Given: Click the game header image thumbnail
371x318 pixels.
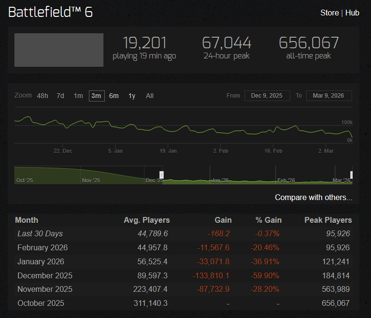Looking at the screenshot, I should pos(59,50).
